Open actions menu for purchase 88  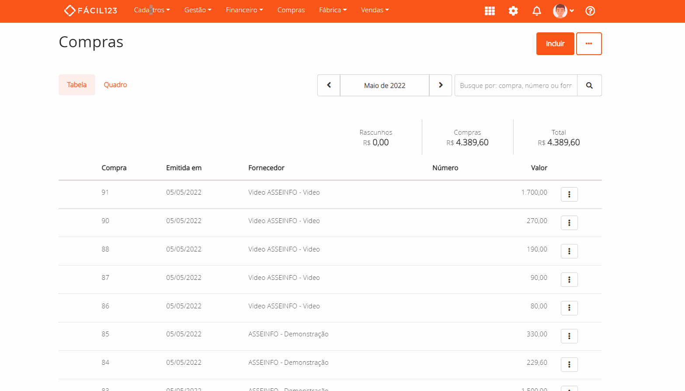[x=569, y=251]
